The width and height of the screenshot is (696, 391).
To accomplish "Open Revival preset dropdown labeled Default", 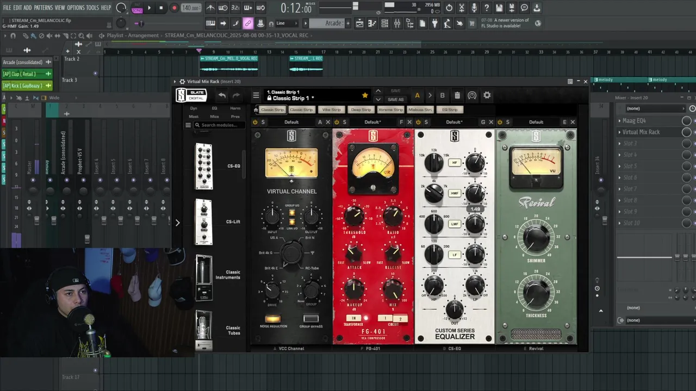I will point(536,122).
